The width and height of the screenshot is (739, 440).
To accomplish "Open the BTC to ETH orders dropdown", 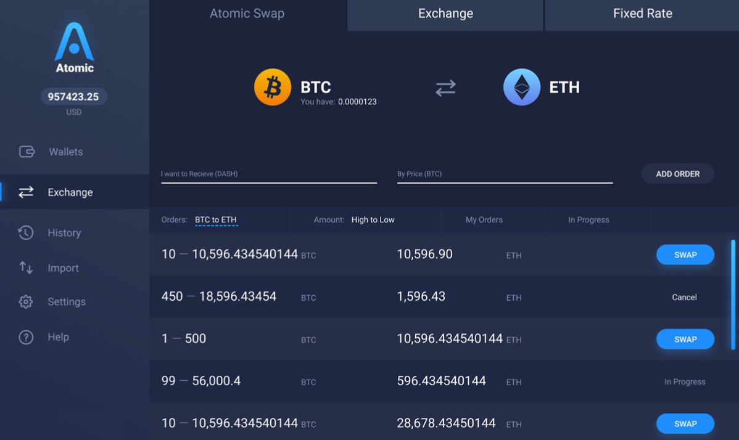I will pos(216,220).
